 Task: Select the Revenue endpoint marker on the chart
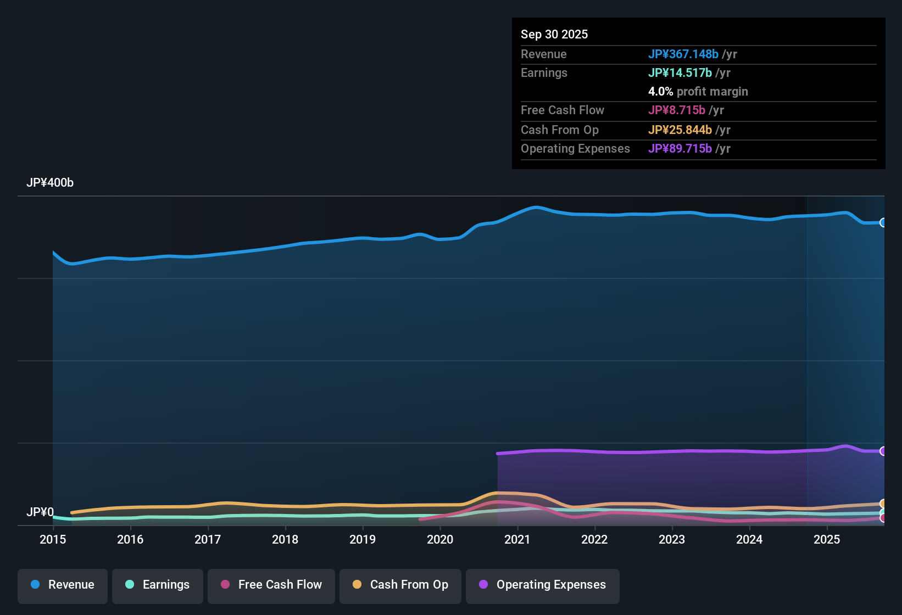tap(883, 222)
